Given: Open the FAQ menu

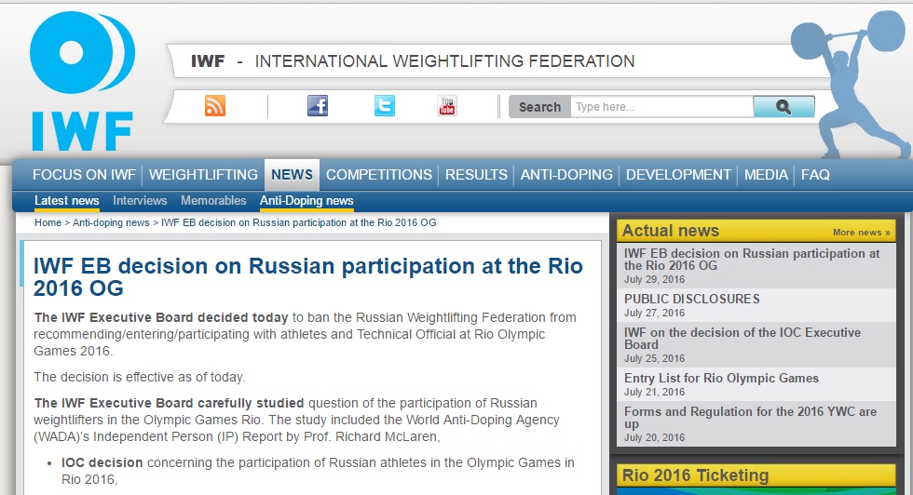Looking at the screenshot, I should 815,175.
